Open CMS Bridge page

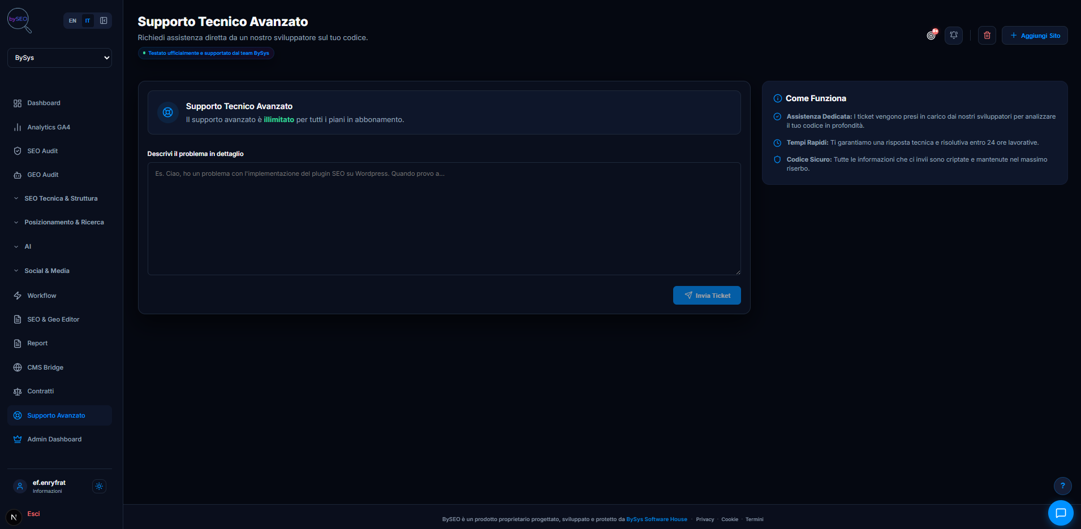[59, 367]
